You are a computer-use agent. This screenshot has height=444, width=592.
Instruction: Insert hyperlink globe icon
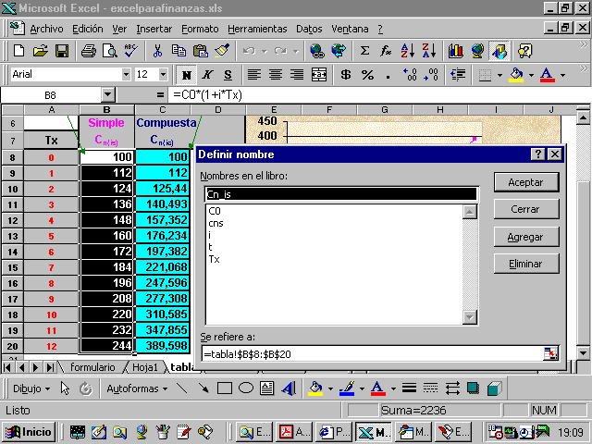[316, 51]
